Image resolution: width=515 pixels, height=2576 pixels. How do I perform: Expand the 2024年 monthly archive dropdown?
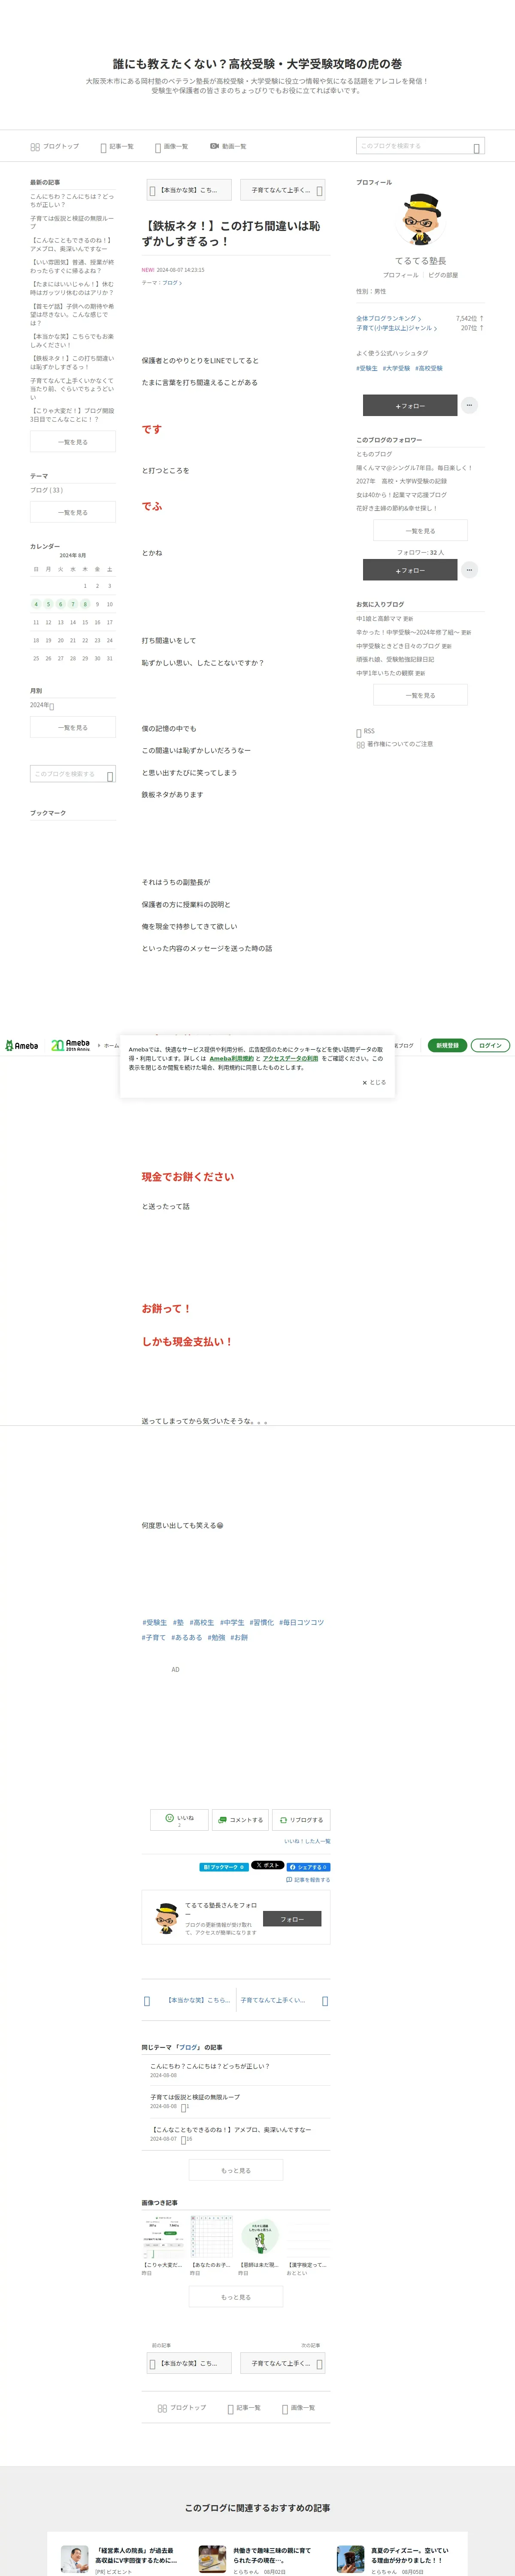point(42,705)
